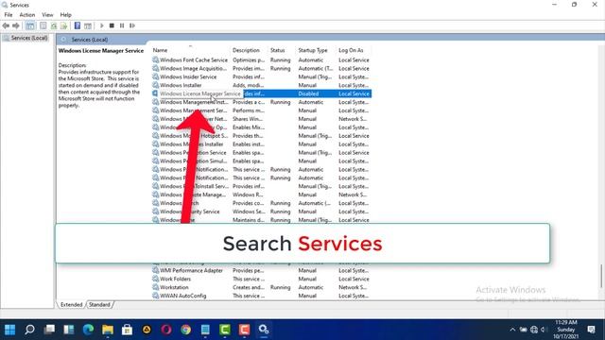Open the yellow triangle app on taskbar
The width and height of the screenshot is (605, 340).
[x=147, y=330]
